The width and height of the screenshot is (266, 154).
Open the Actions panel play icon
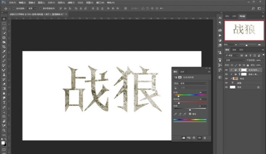pos(220,35)
